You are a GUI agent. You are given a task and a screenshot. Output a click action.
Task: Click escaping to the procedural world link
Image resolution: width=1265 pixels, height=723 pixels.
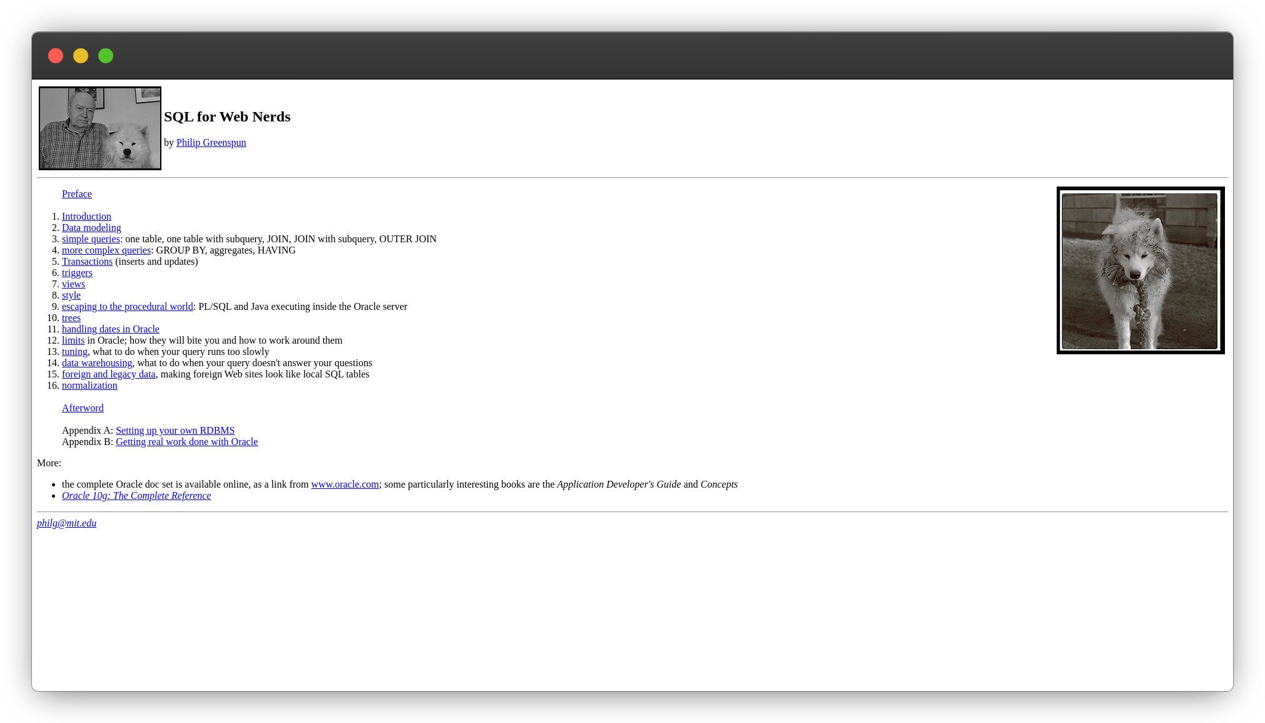point(127,306)
